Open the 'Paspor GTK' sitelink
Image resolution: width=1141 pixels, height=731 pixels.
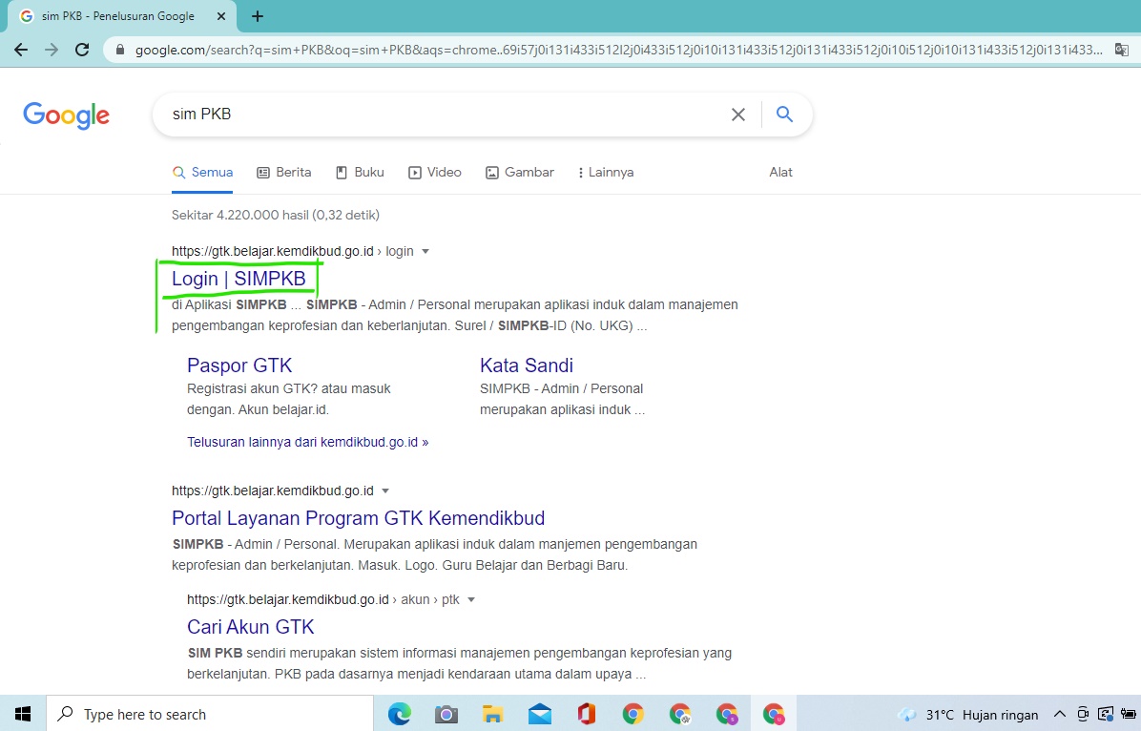coord(239,365)
